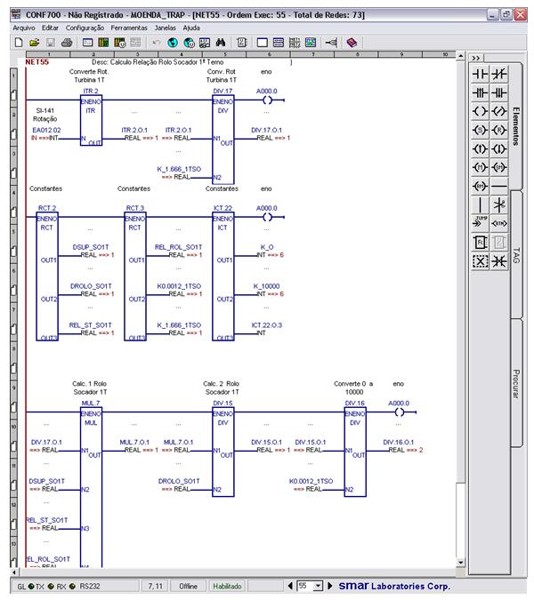
Task: Open the red book help icon
Action: [x=352, y=43]
